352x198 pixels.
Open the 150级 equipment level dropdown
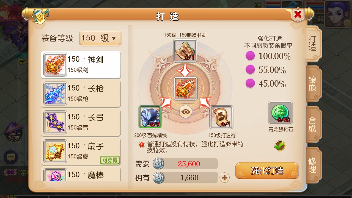[x=100, y=38]
